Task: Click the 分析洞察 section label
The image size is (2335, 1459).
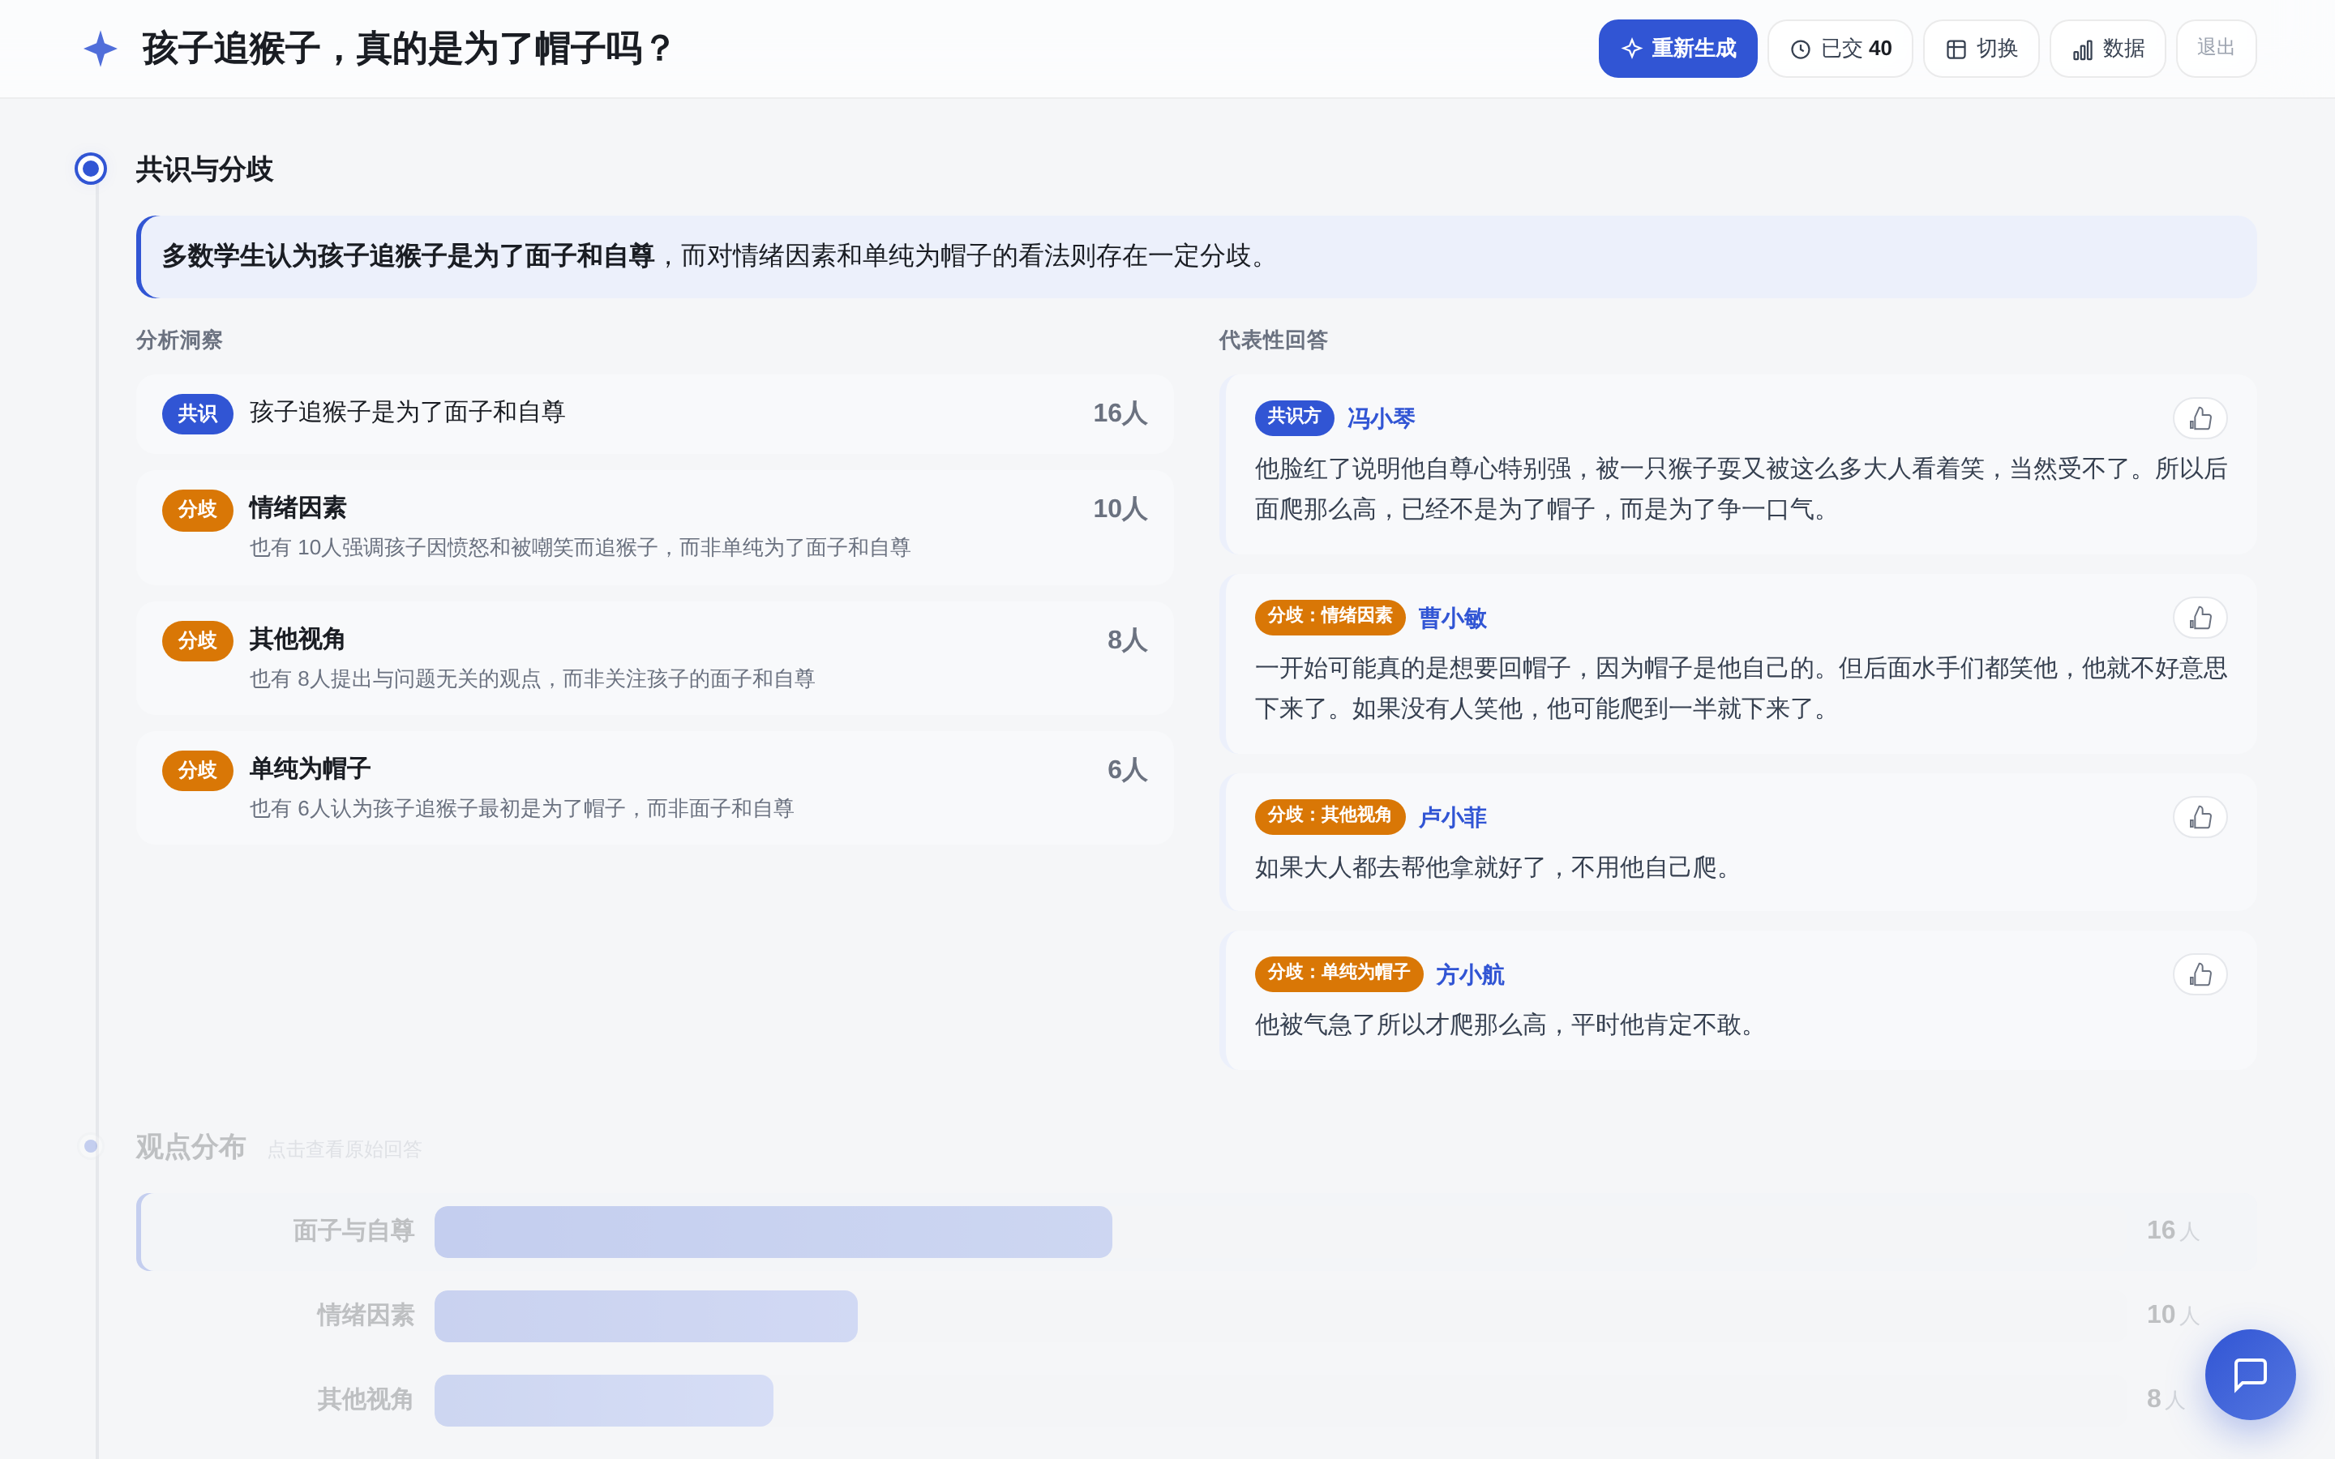Action: pos(178,340)
